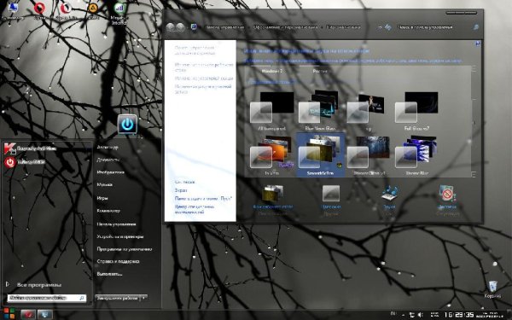
Task: Open Устройства и принтеры in Start menu
Action: (119, 236)
